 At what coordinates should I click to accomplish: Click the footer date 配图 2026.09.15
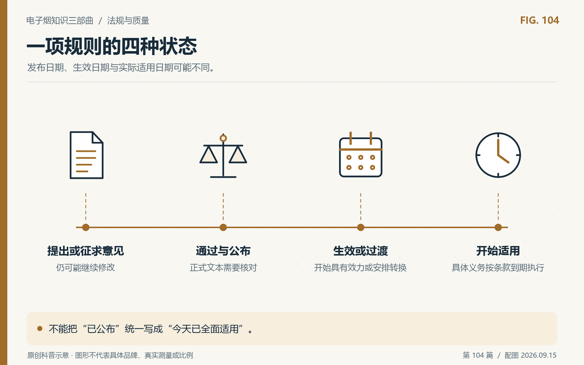tap(531, 355)
